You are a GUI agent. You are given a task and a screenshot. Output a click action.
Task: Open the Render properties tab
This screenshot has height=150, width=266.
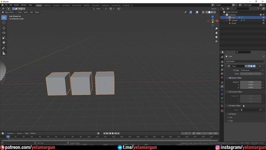[222, 62]
